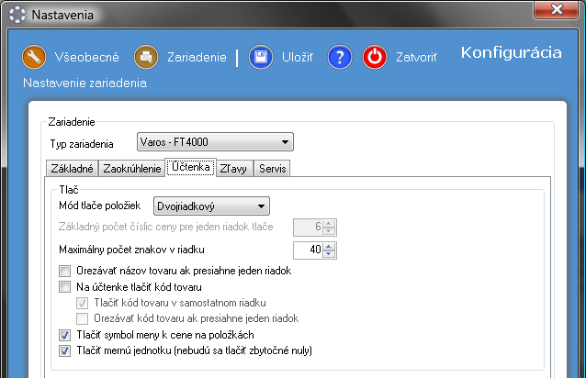
Task: Open the Mód tlače položiek dropdown
Action: 211,206
